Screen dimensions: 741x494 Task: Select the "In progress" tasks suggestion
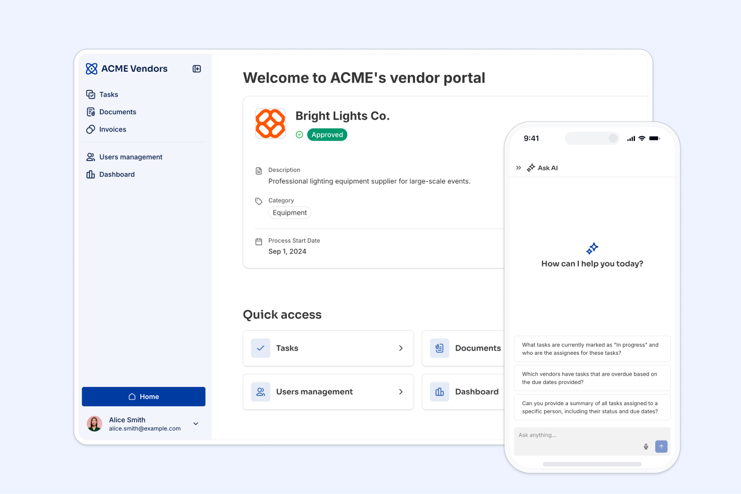[x=592, y=349]
